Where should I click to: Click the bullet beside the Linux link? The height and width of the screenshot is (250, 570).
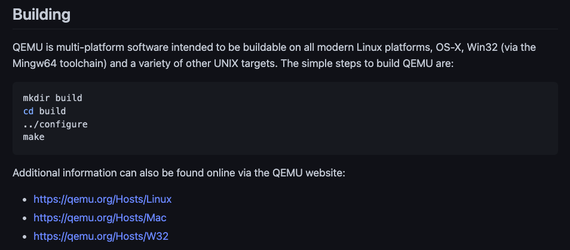24,199
